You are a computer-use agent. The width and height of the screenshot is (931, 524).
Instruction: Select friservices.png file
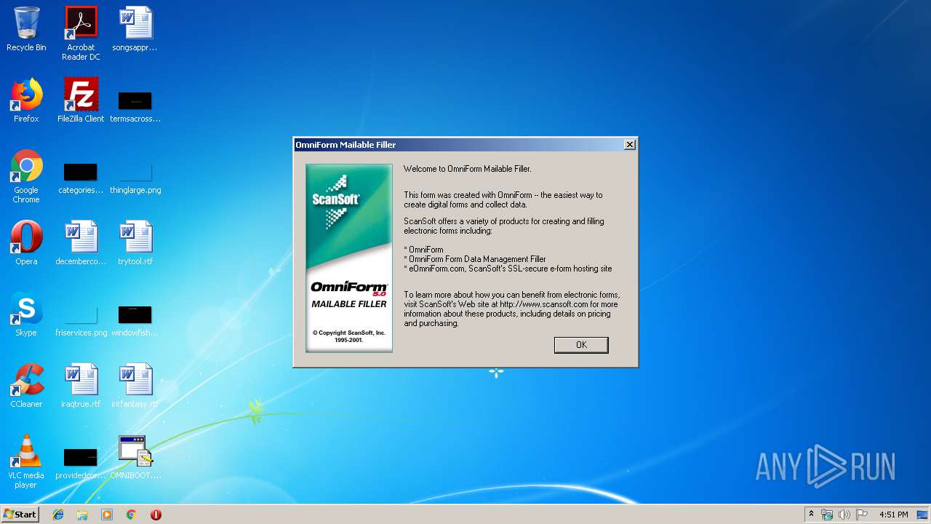[81, 321]
